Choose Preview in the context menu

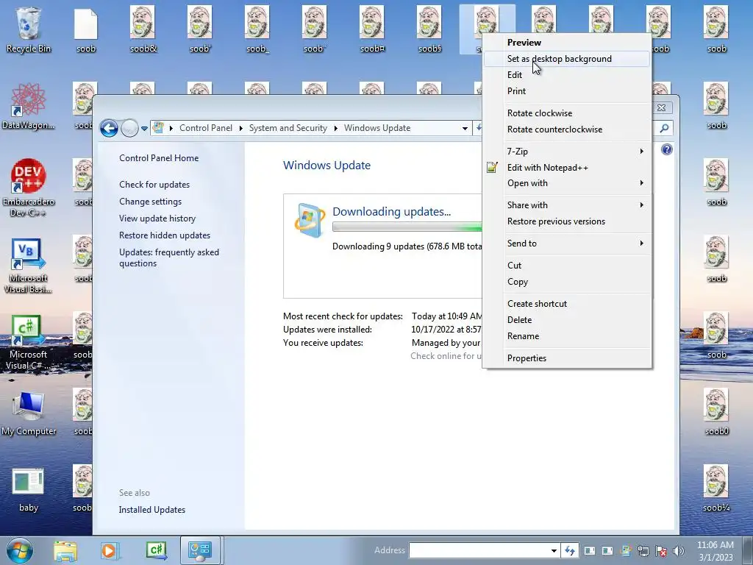[x=567, y=42]
